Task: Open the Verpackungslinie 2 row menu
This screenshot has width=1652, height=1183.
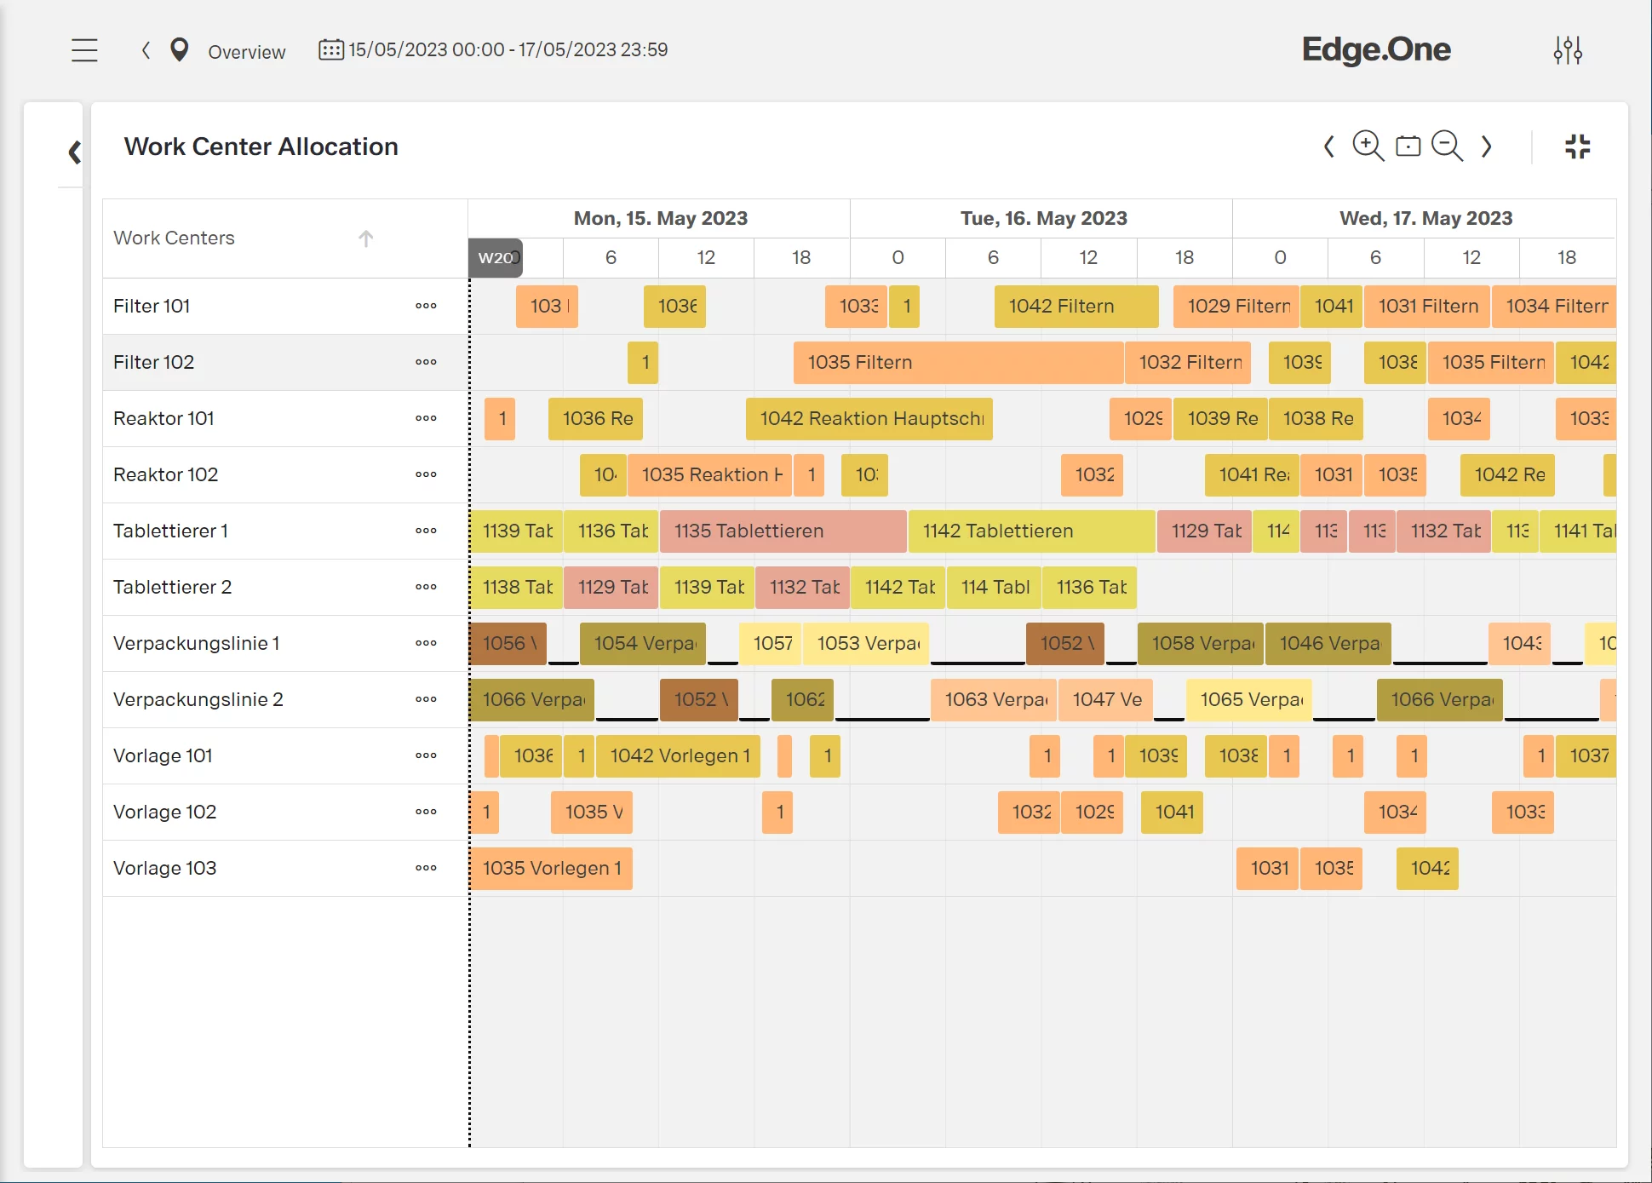Action: pyautogui.click(x=425, y=699)
